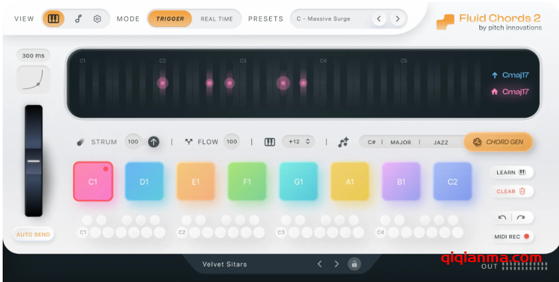Click the CLEAR trash button
The image size is (559, 282).
[512, 191]
